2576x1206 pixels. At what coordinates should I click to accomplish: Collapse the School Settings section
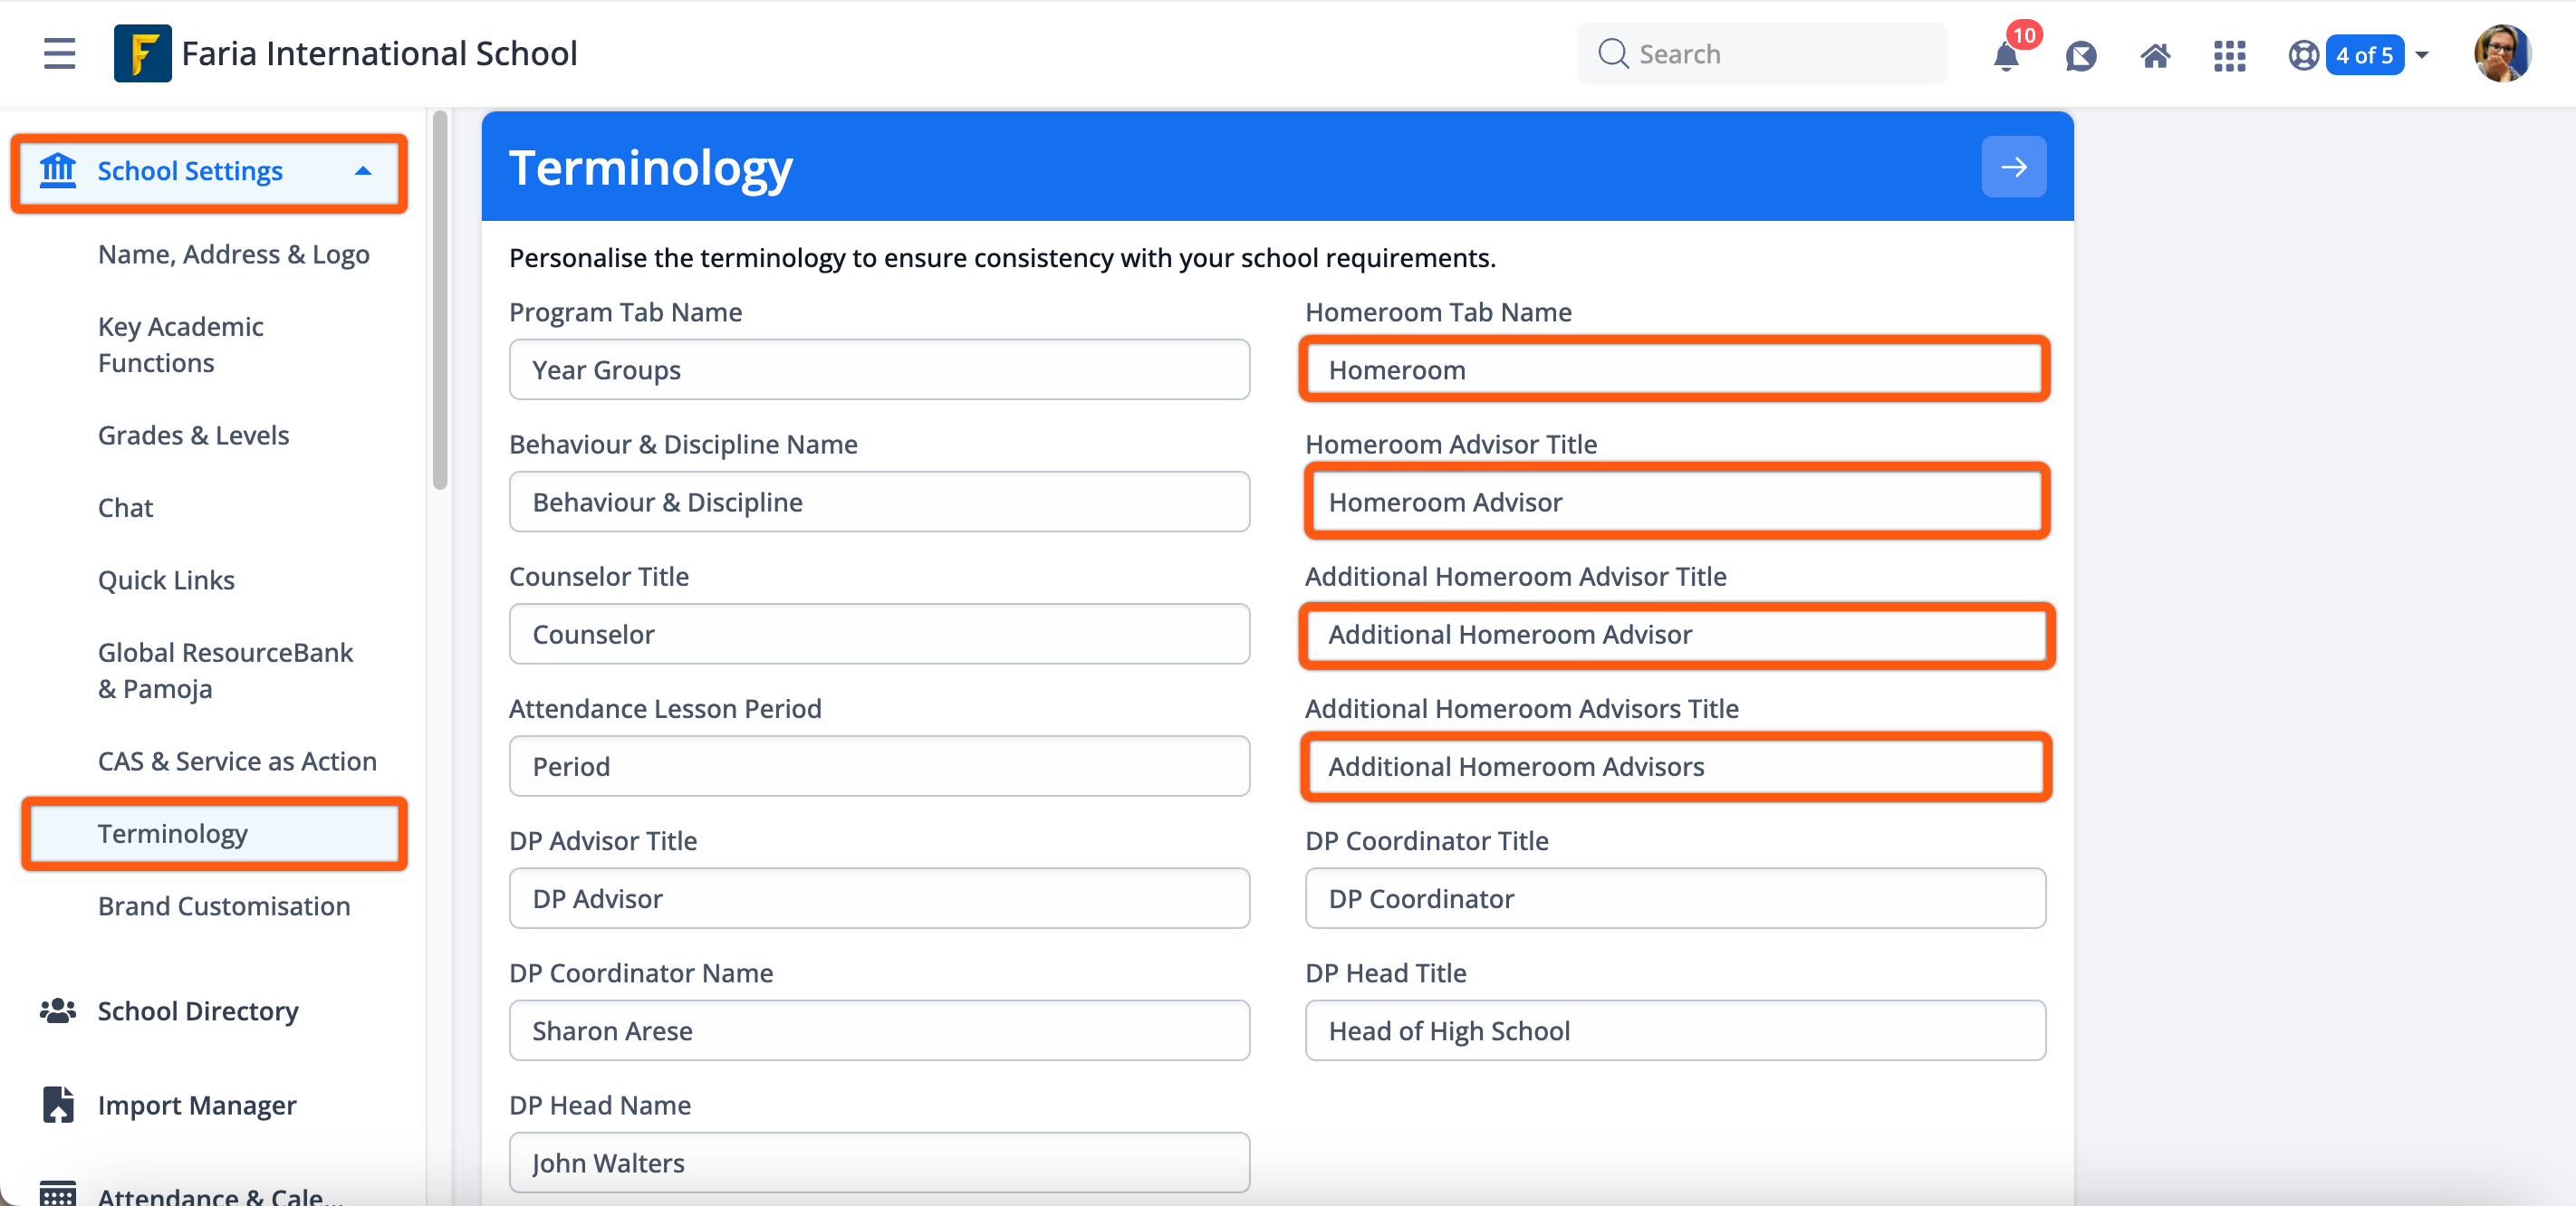pos(362,171)
